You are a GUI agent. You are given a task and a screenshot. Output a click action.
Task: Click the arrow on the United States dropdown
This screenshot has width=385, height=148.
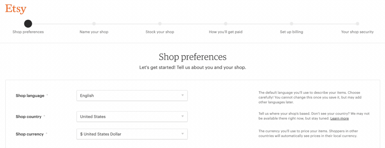tap(183, 117)
